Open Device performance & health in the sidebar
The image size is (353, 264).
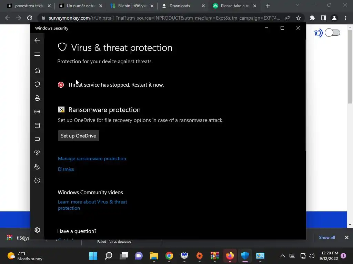(37, 153)
